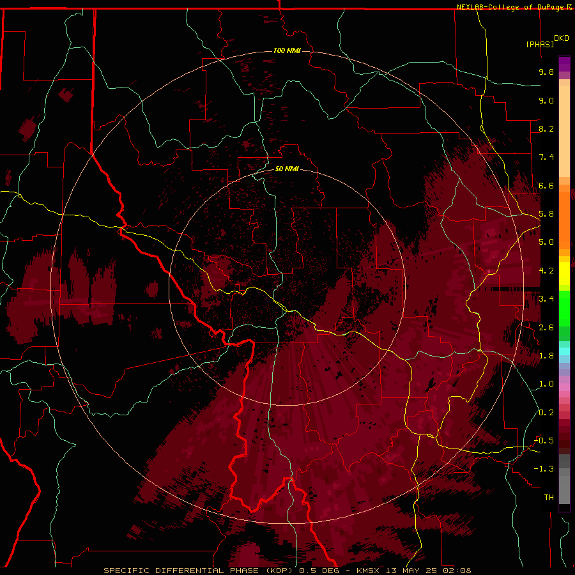Click the "0.5 DEG" elevation angle text
This screenshot has width=575, height=575.
[x=319, y=571]
